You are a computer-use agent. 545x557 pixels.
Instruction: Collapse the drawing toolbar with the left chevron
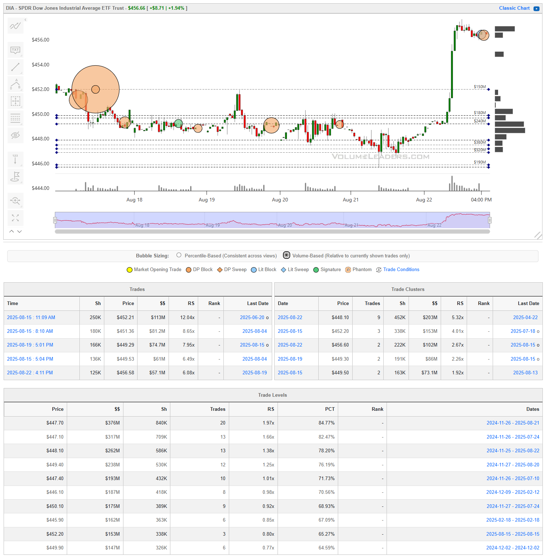coord(25,20)
